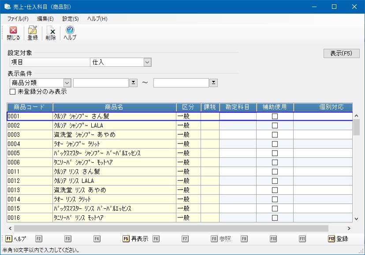Image resolution: width=365 pixels, height=255 pixels.
Task: Click the 登録 (register) toolbar icon
Action: (33, 33)
